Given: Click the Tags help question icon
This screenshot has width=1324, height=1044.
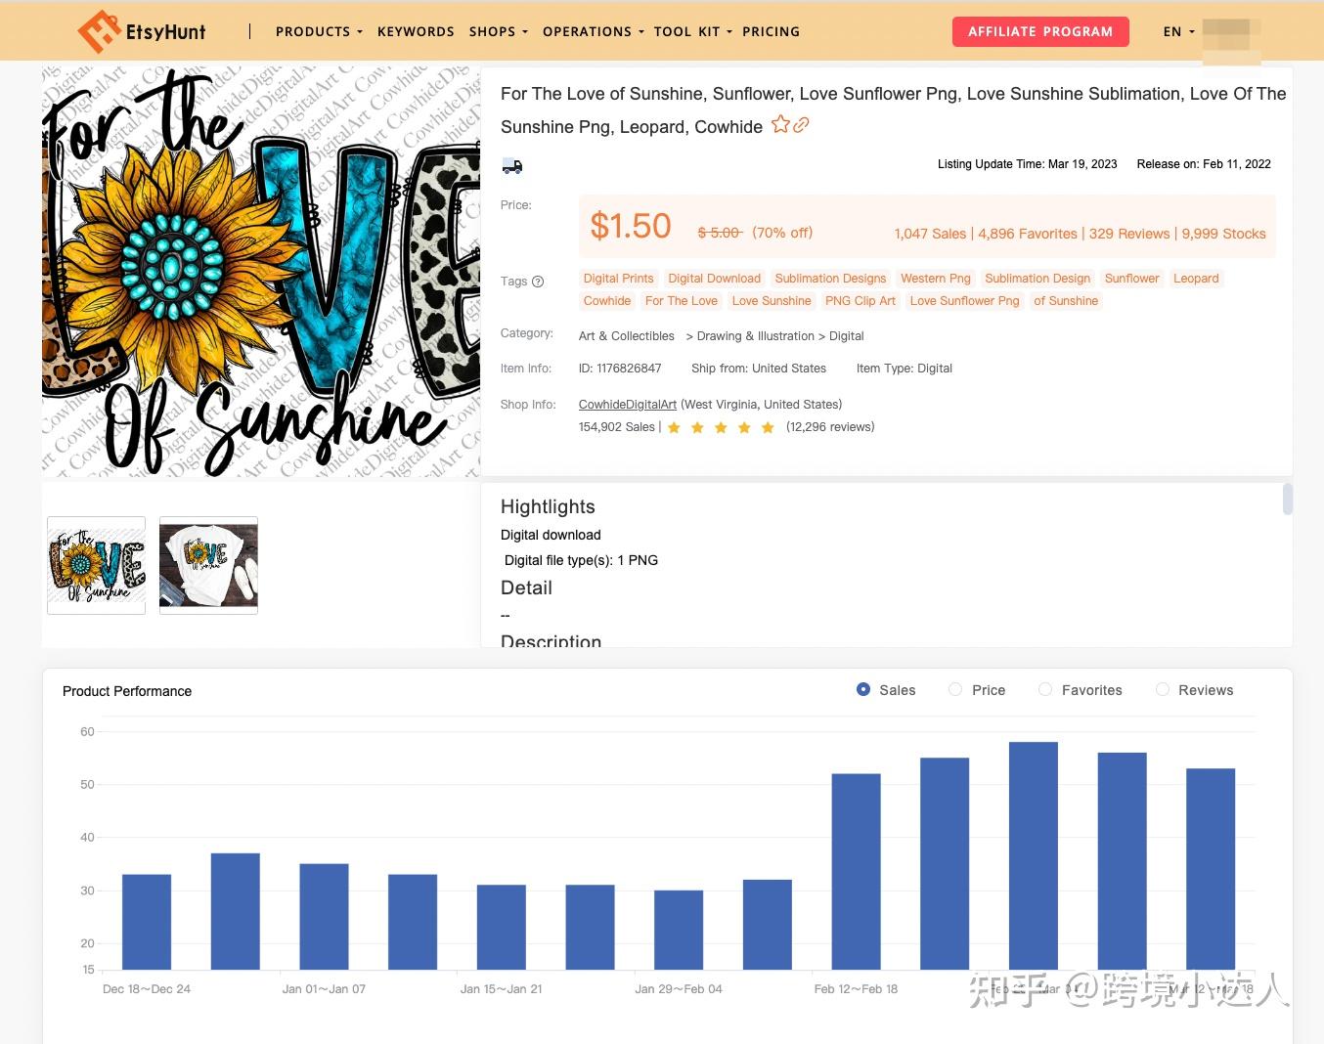Looking at the screenshot, I should pyautogui.click(x=538, y=282).
